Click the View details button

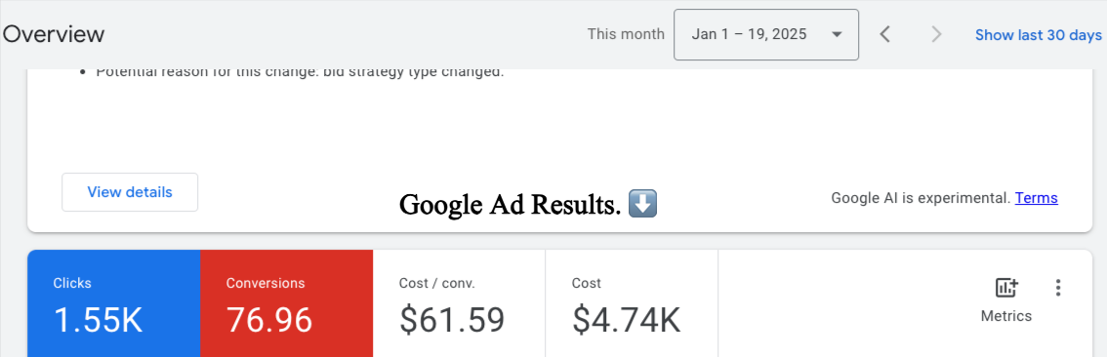point(130,192)
